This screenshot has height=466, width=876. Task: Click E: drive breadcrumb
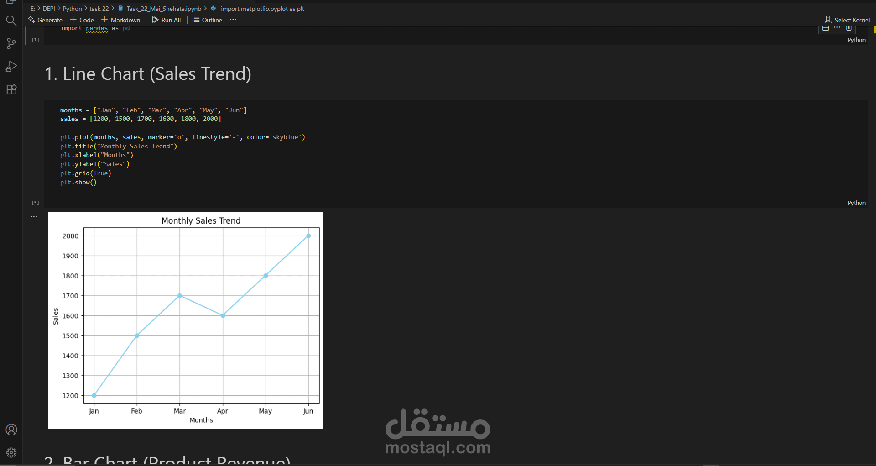(x=33, y=9)
